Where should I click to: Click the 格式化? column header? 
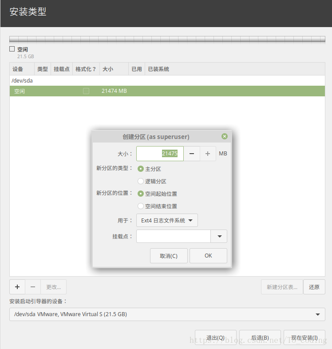86,69
